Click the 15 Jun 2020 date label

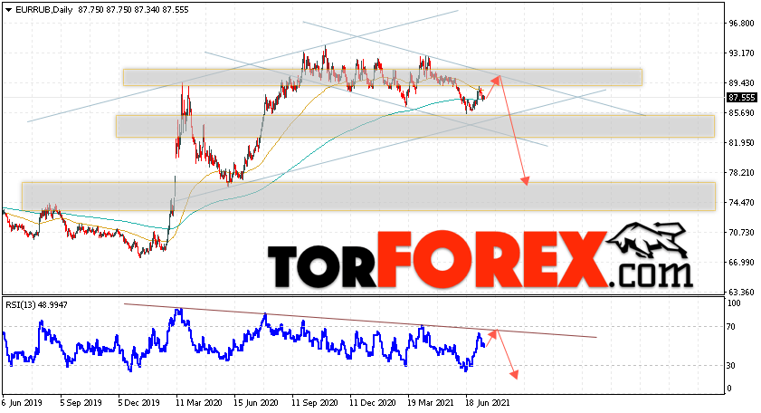(256, 403)
